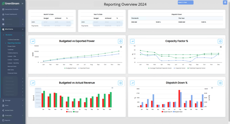Open the Budgeted vs Exported Power export menu
Image resolution: width=230 pixels, height=124 pixels.
click(121, 47)
